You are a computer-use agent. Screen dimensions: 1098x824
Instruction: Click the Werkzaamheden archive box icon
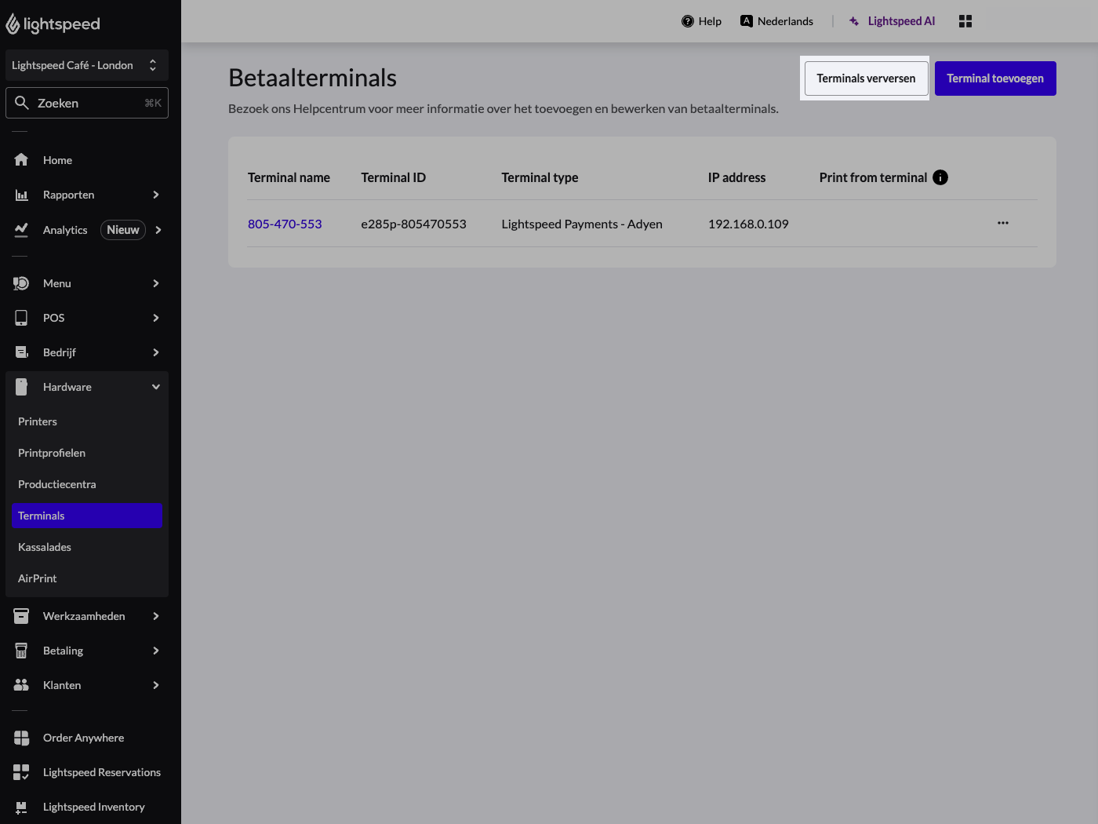[21, 616]
